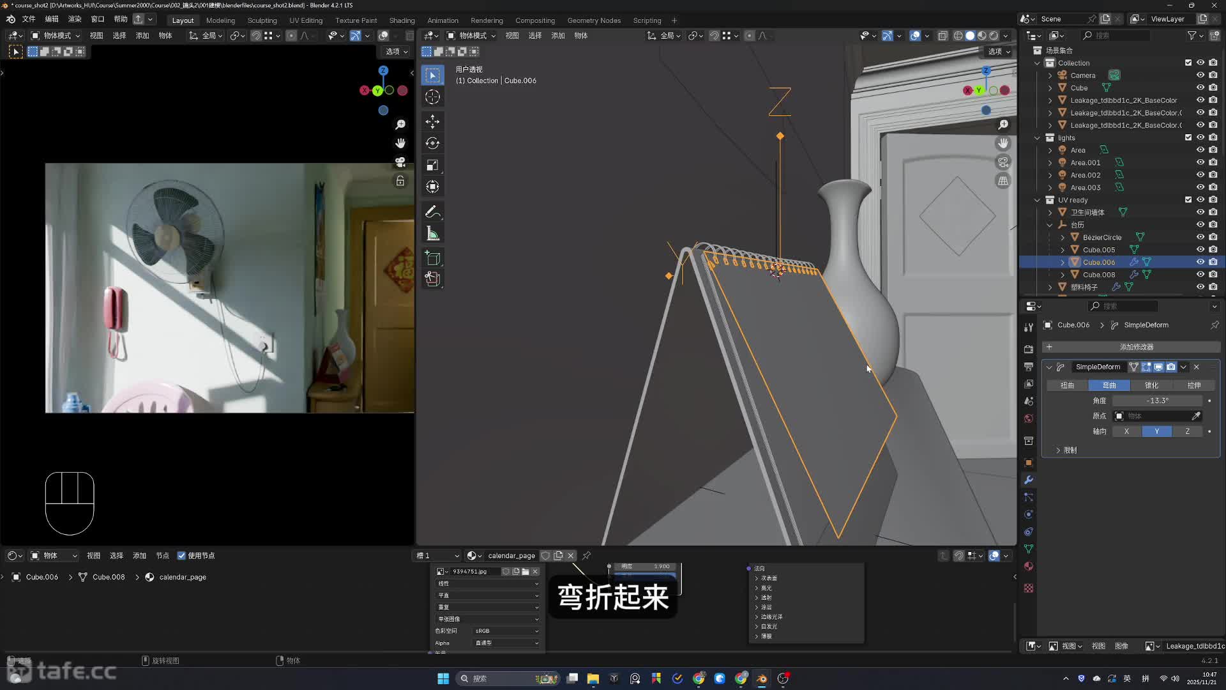Select the Rotate tool icon

click(432, 143)
